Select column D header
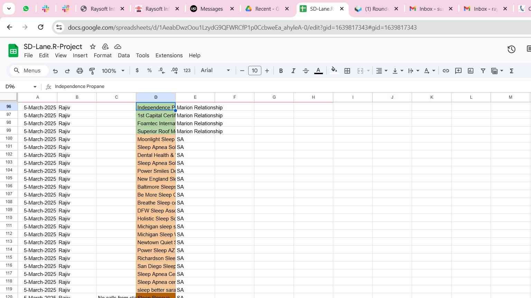The image size is (531, 298). tap(156, 97)
